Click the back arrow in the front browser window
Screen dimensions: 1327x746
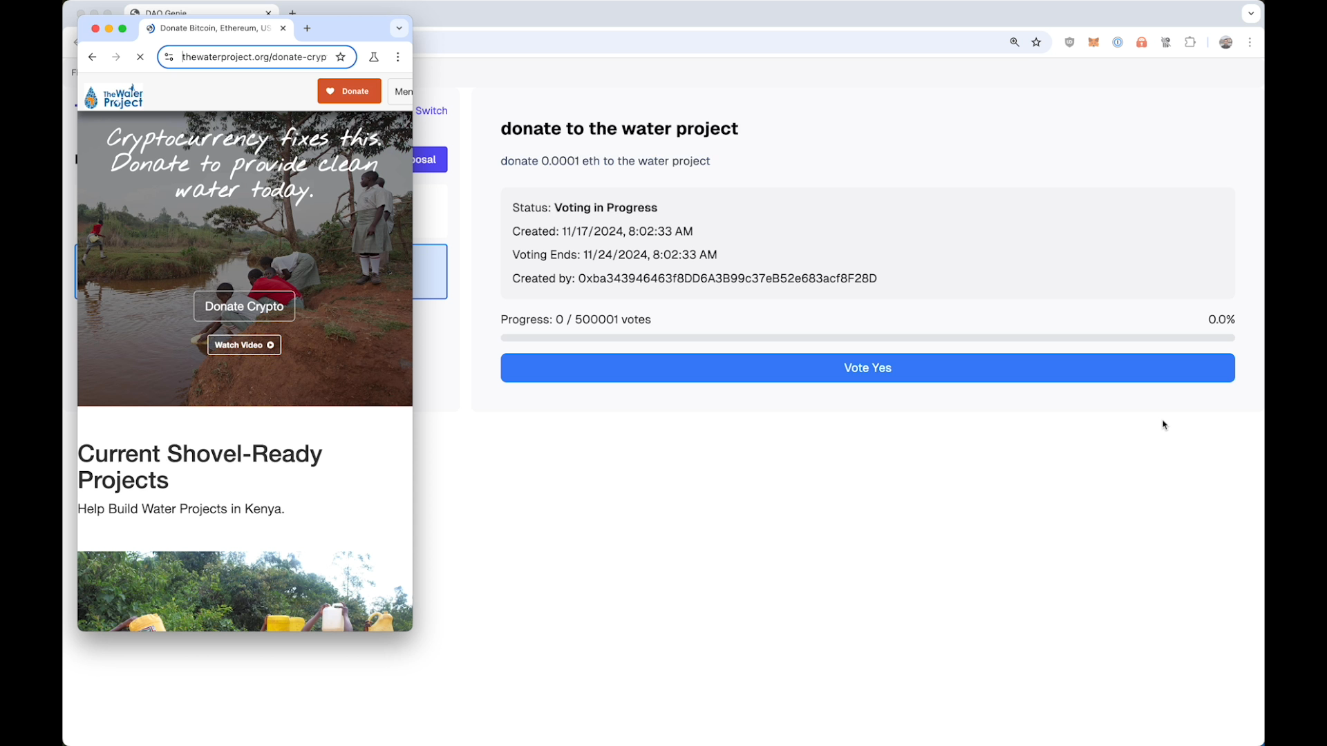[x=92, y=57]
